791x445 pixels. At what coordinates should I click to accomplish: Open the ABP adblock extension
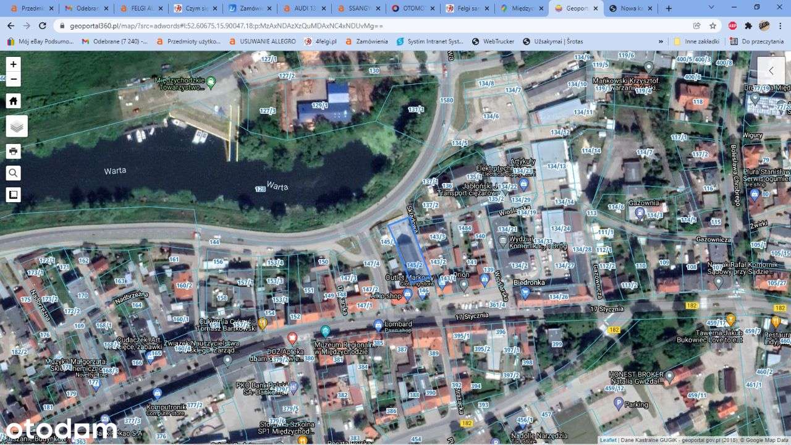(x=732, y=26)
